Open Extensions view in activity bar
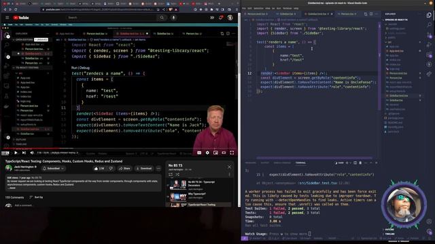 429,55
